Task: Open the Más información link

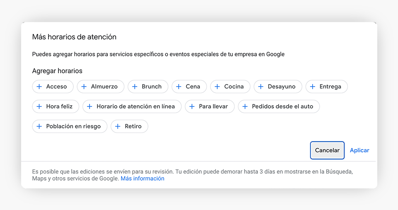Action: (142, 179)
